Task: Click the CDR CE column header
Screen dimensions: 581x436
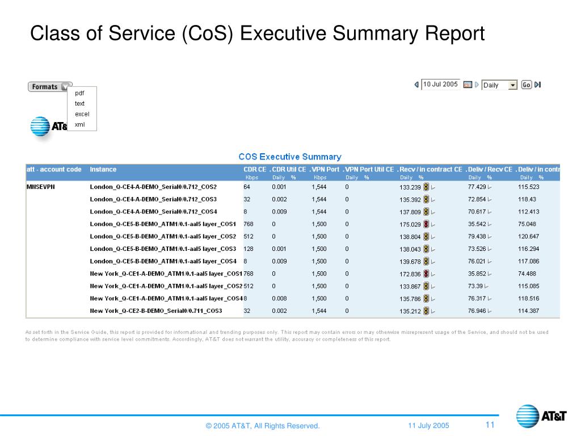Action: tap(255, 169)
